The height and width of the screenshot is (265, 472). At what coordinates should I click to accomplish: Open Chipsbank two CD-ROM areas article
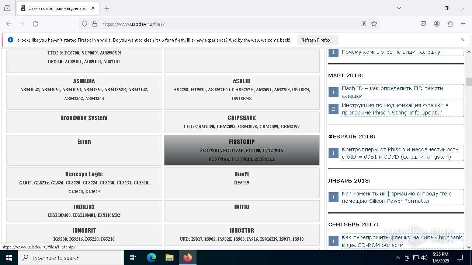tap(402, 241)
